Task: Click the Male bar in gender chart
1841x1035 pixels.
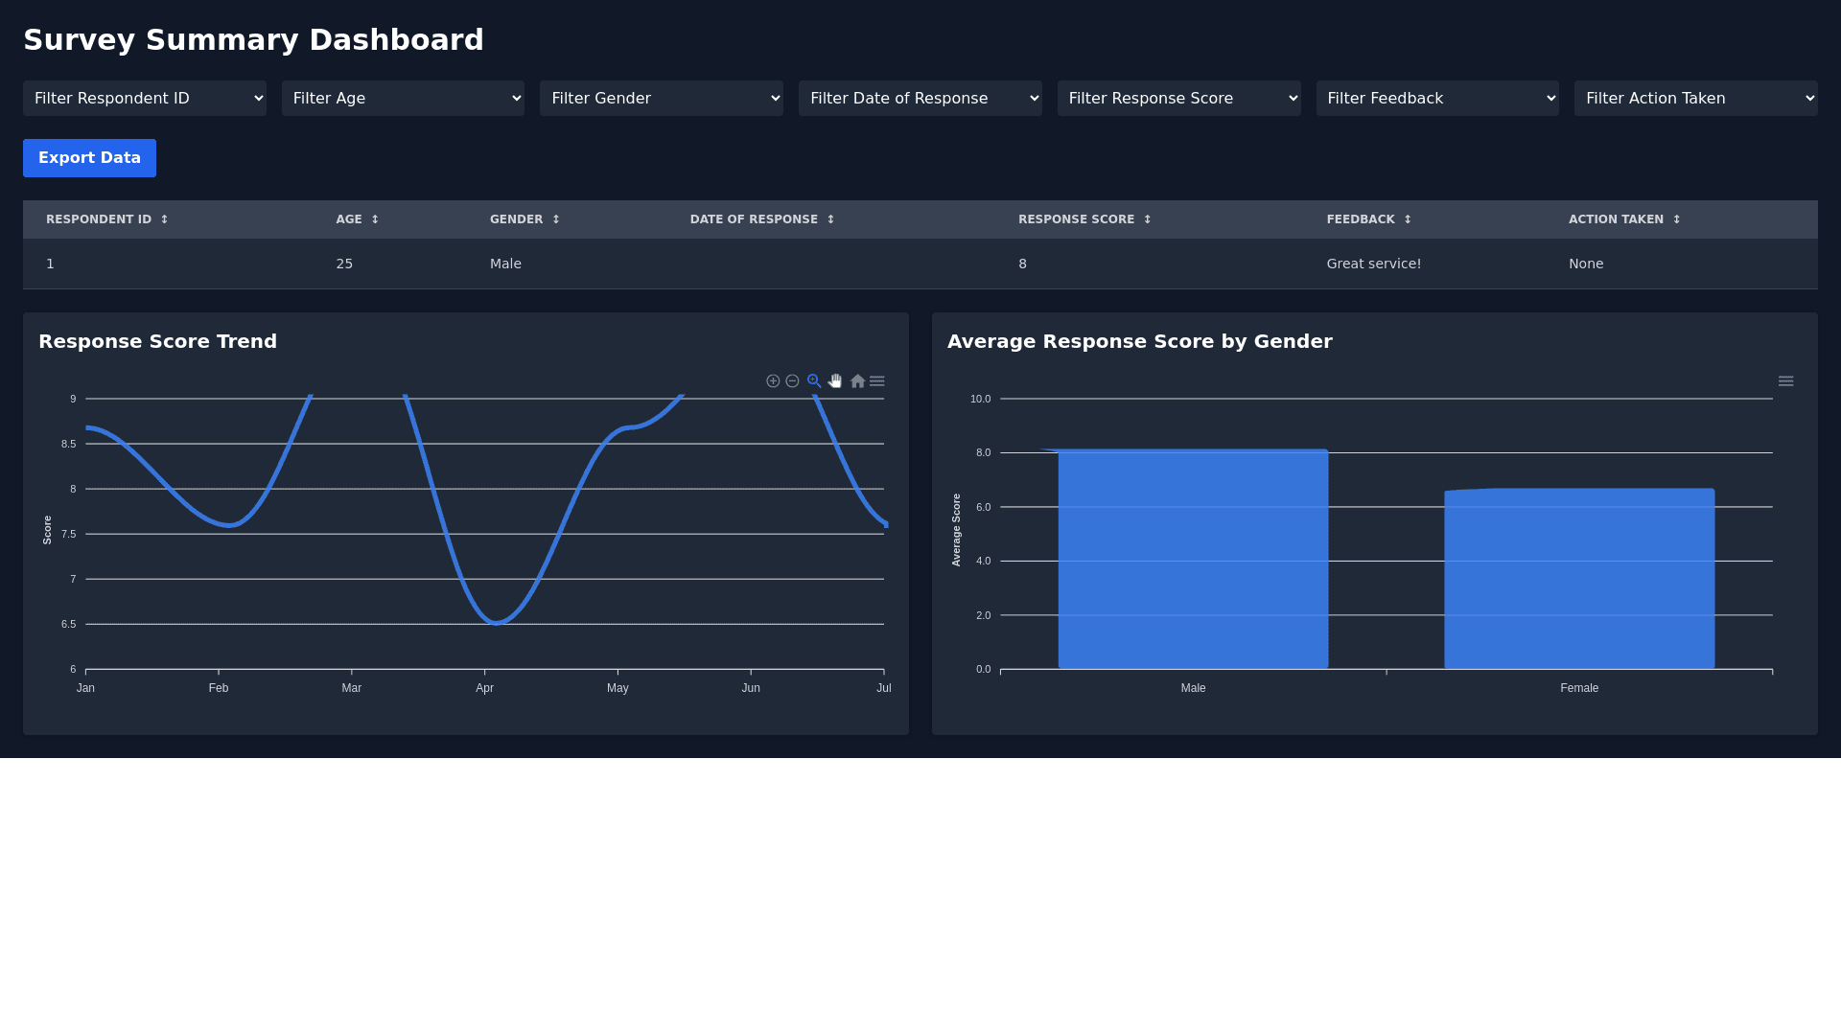Action: tap(1193, 561)
